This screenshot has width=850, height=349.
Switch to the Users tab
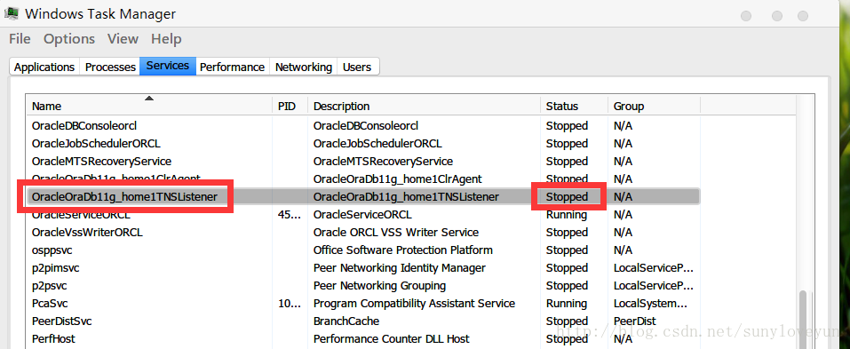pyautogui.click(x=357, y=67)
